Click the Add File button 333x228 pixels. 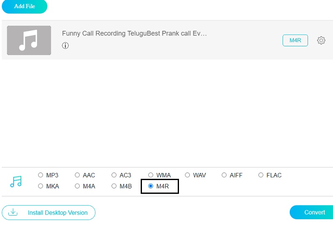click(25, 6)
